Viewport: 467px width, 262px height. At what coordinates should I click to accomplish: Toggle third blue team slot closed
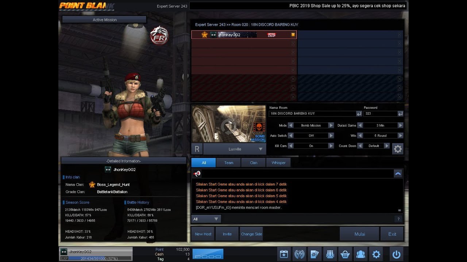pyautogui.click(x=400, y=52)
